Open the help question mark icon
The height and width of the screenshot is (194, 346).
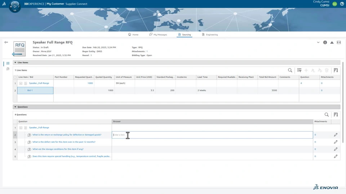(342, 4)
